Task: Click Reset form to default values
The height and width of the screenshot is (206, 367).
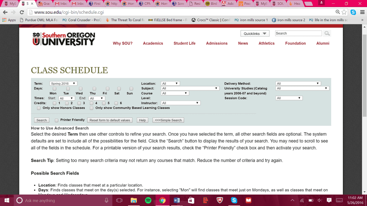Action: point(110,120)
